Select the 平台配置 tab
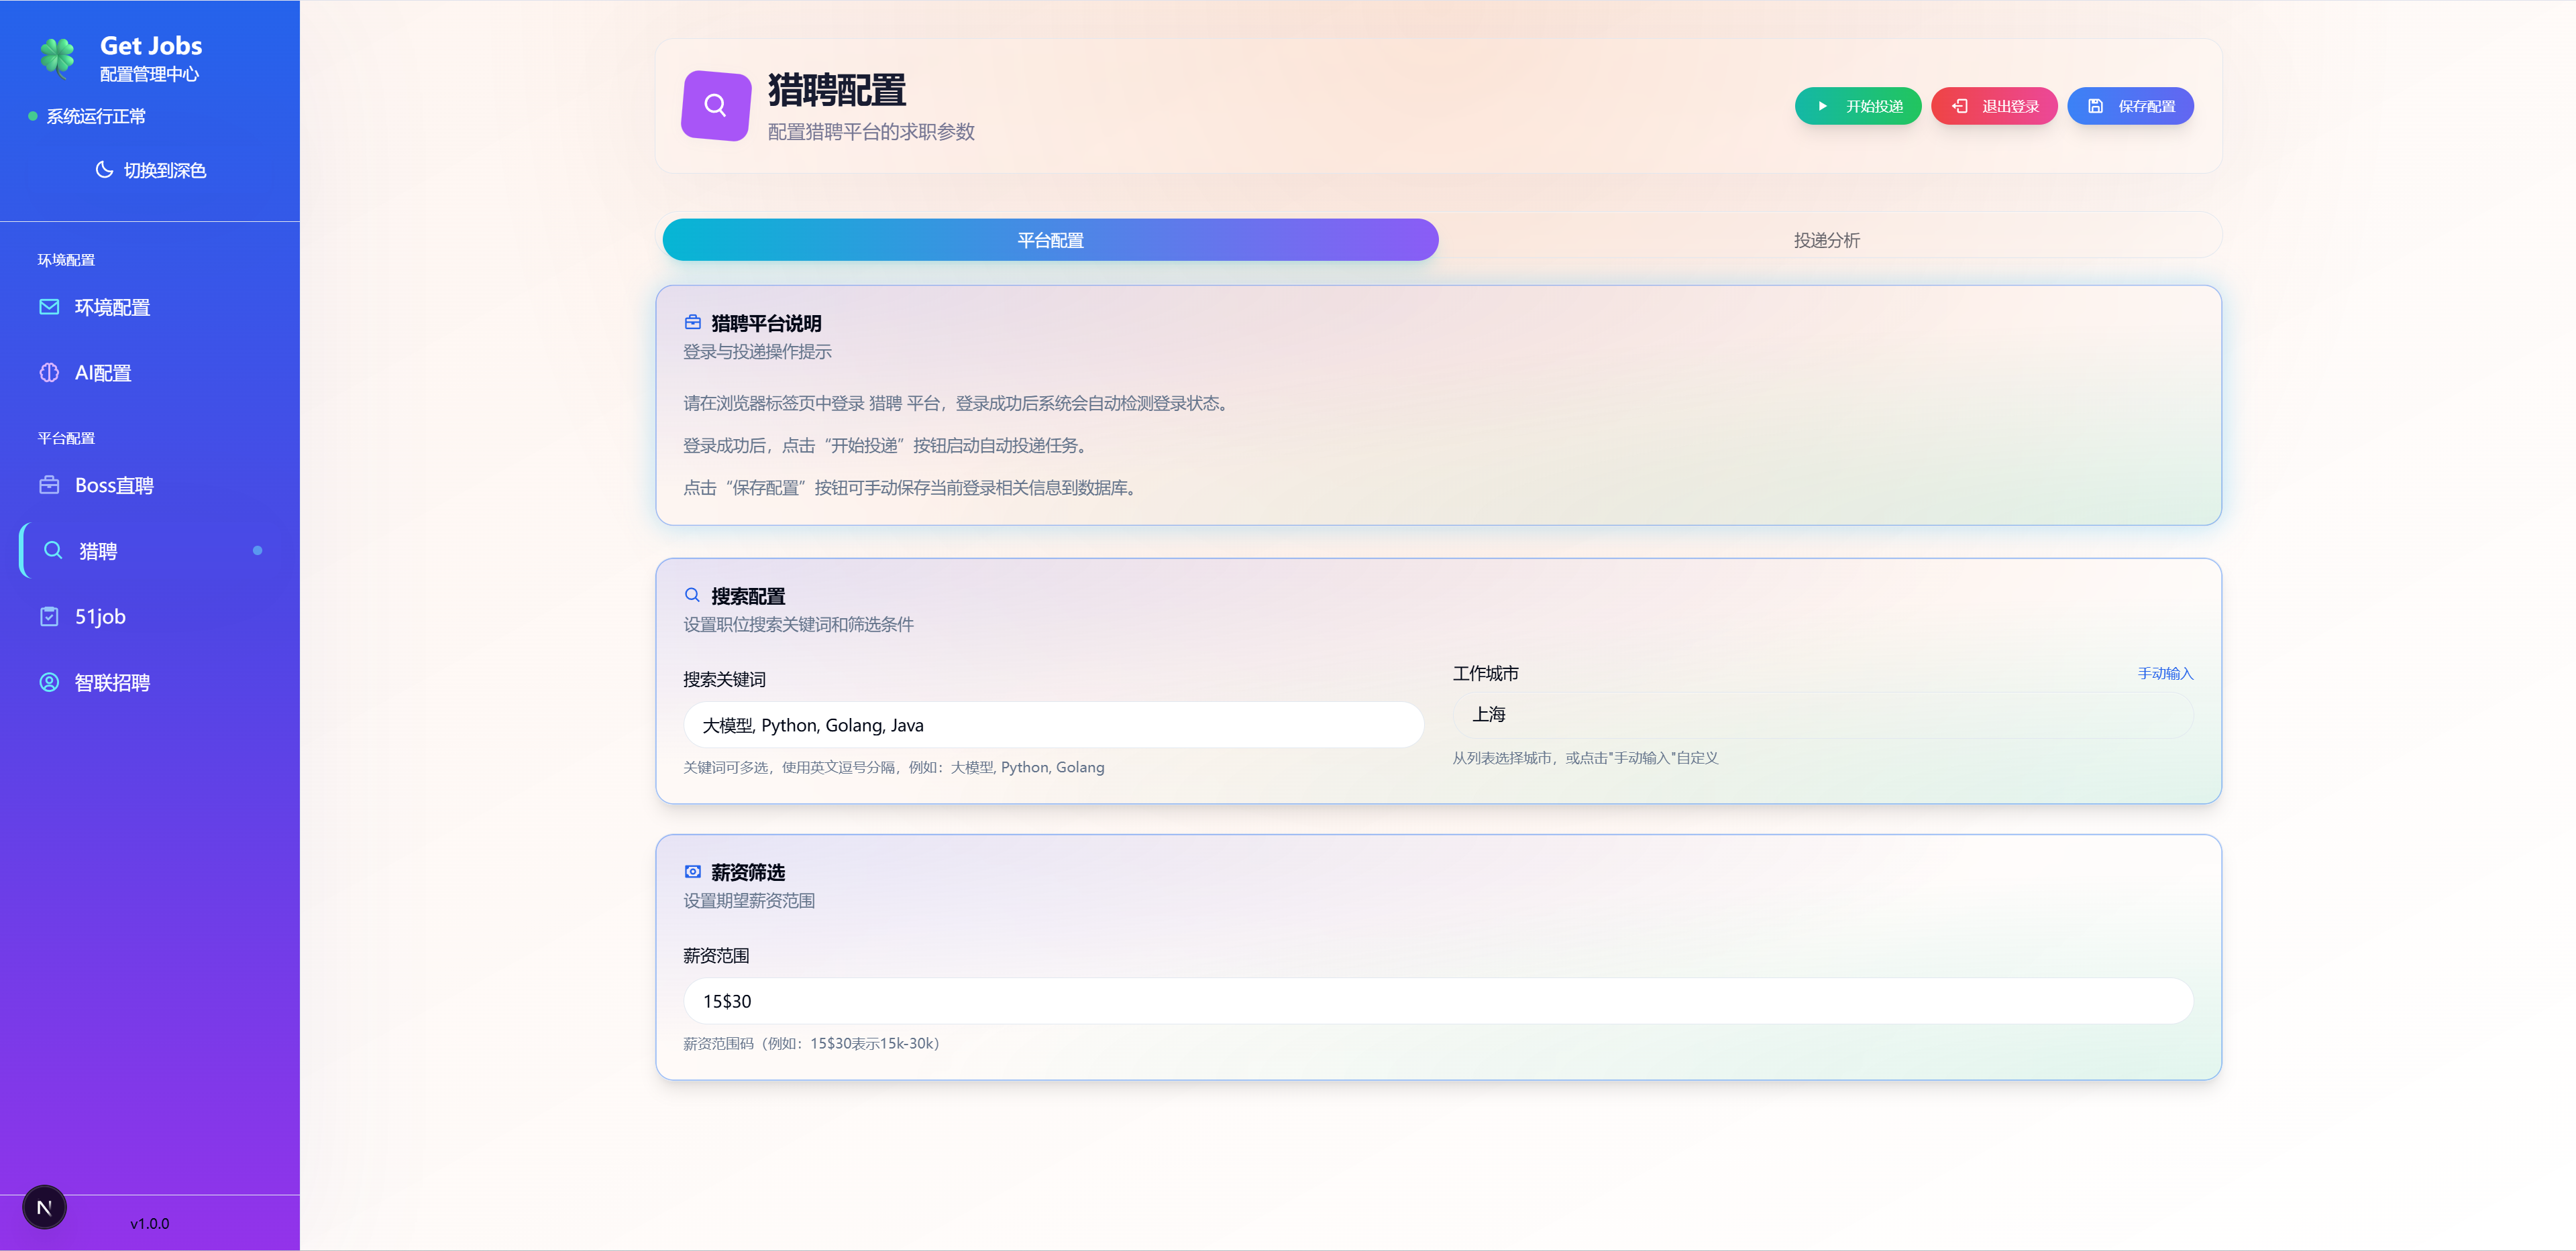Image resolution: width=2576 pixels, height=1251 pixels. click(x=1049, y=239)
